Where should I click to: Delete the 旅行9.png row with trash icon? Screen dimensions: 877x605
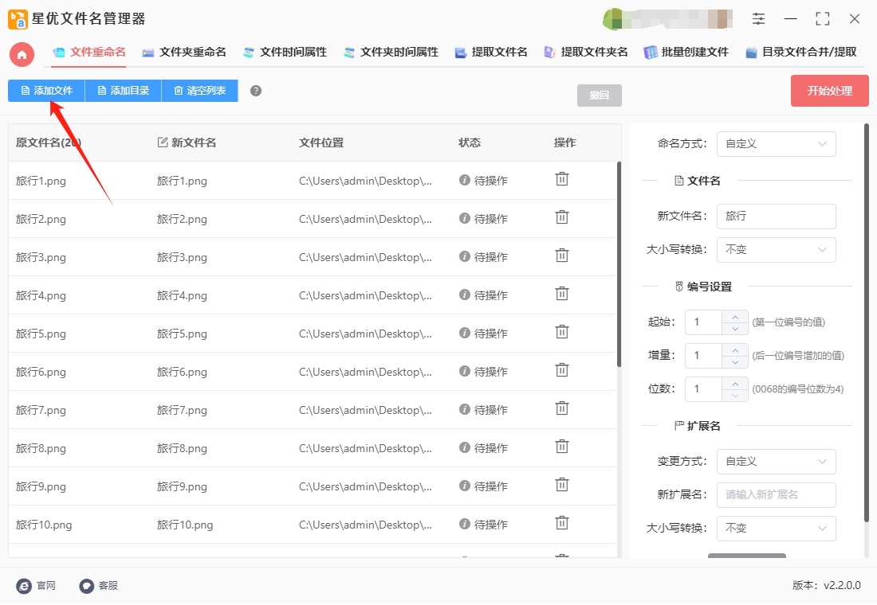coord(562,485)
